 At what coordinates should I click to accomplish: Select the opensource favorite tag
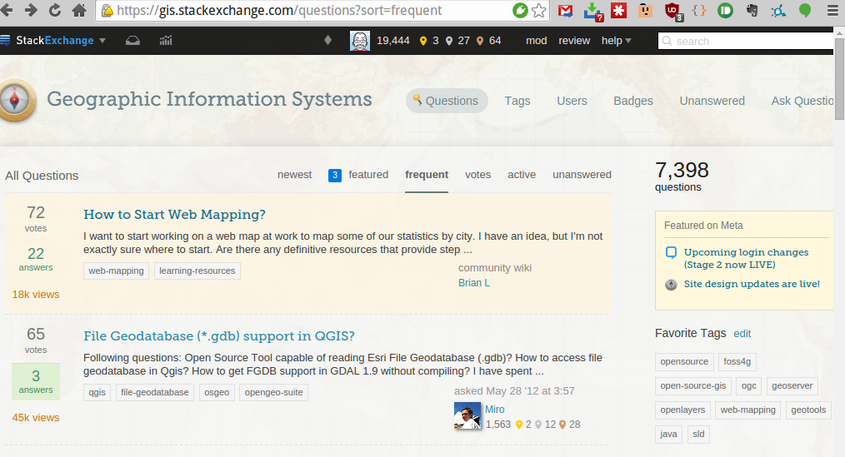pyautogui.click(x=684, y=362)
